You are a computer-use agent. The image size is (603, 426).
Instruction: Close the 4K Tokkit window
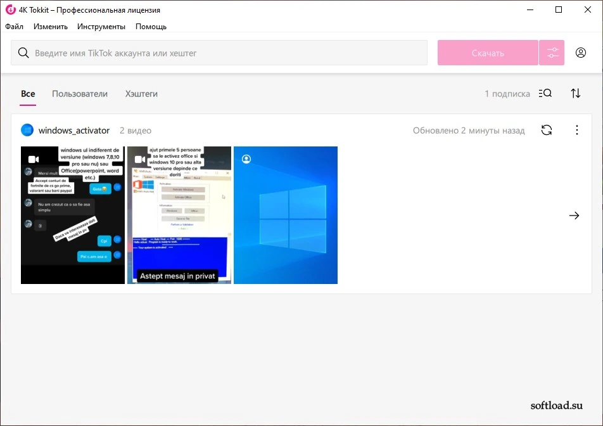[588, 10]
